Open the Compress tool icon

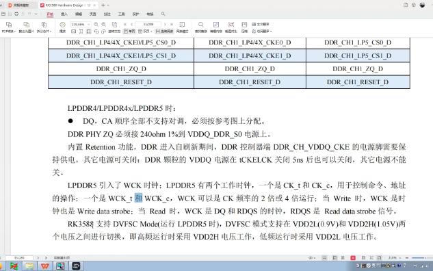point(244,25)
